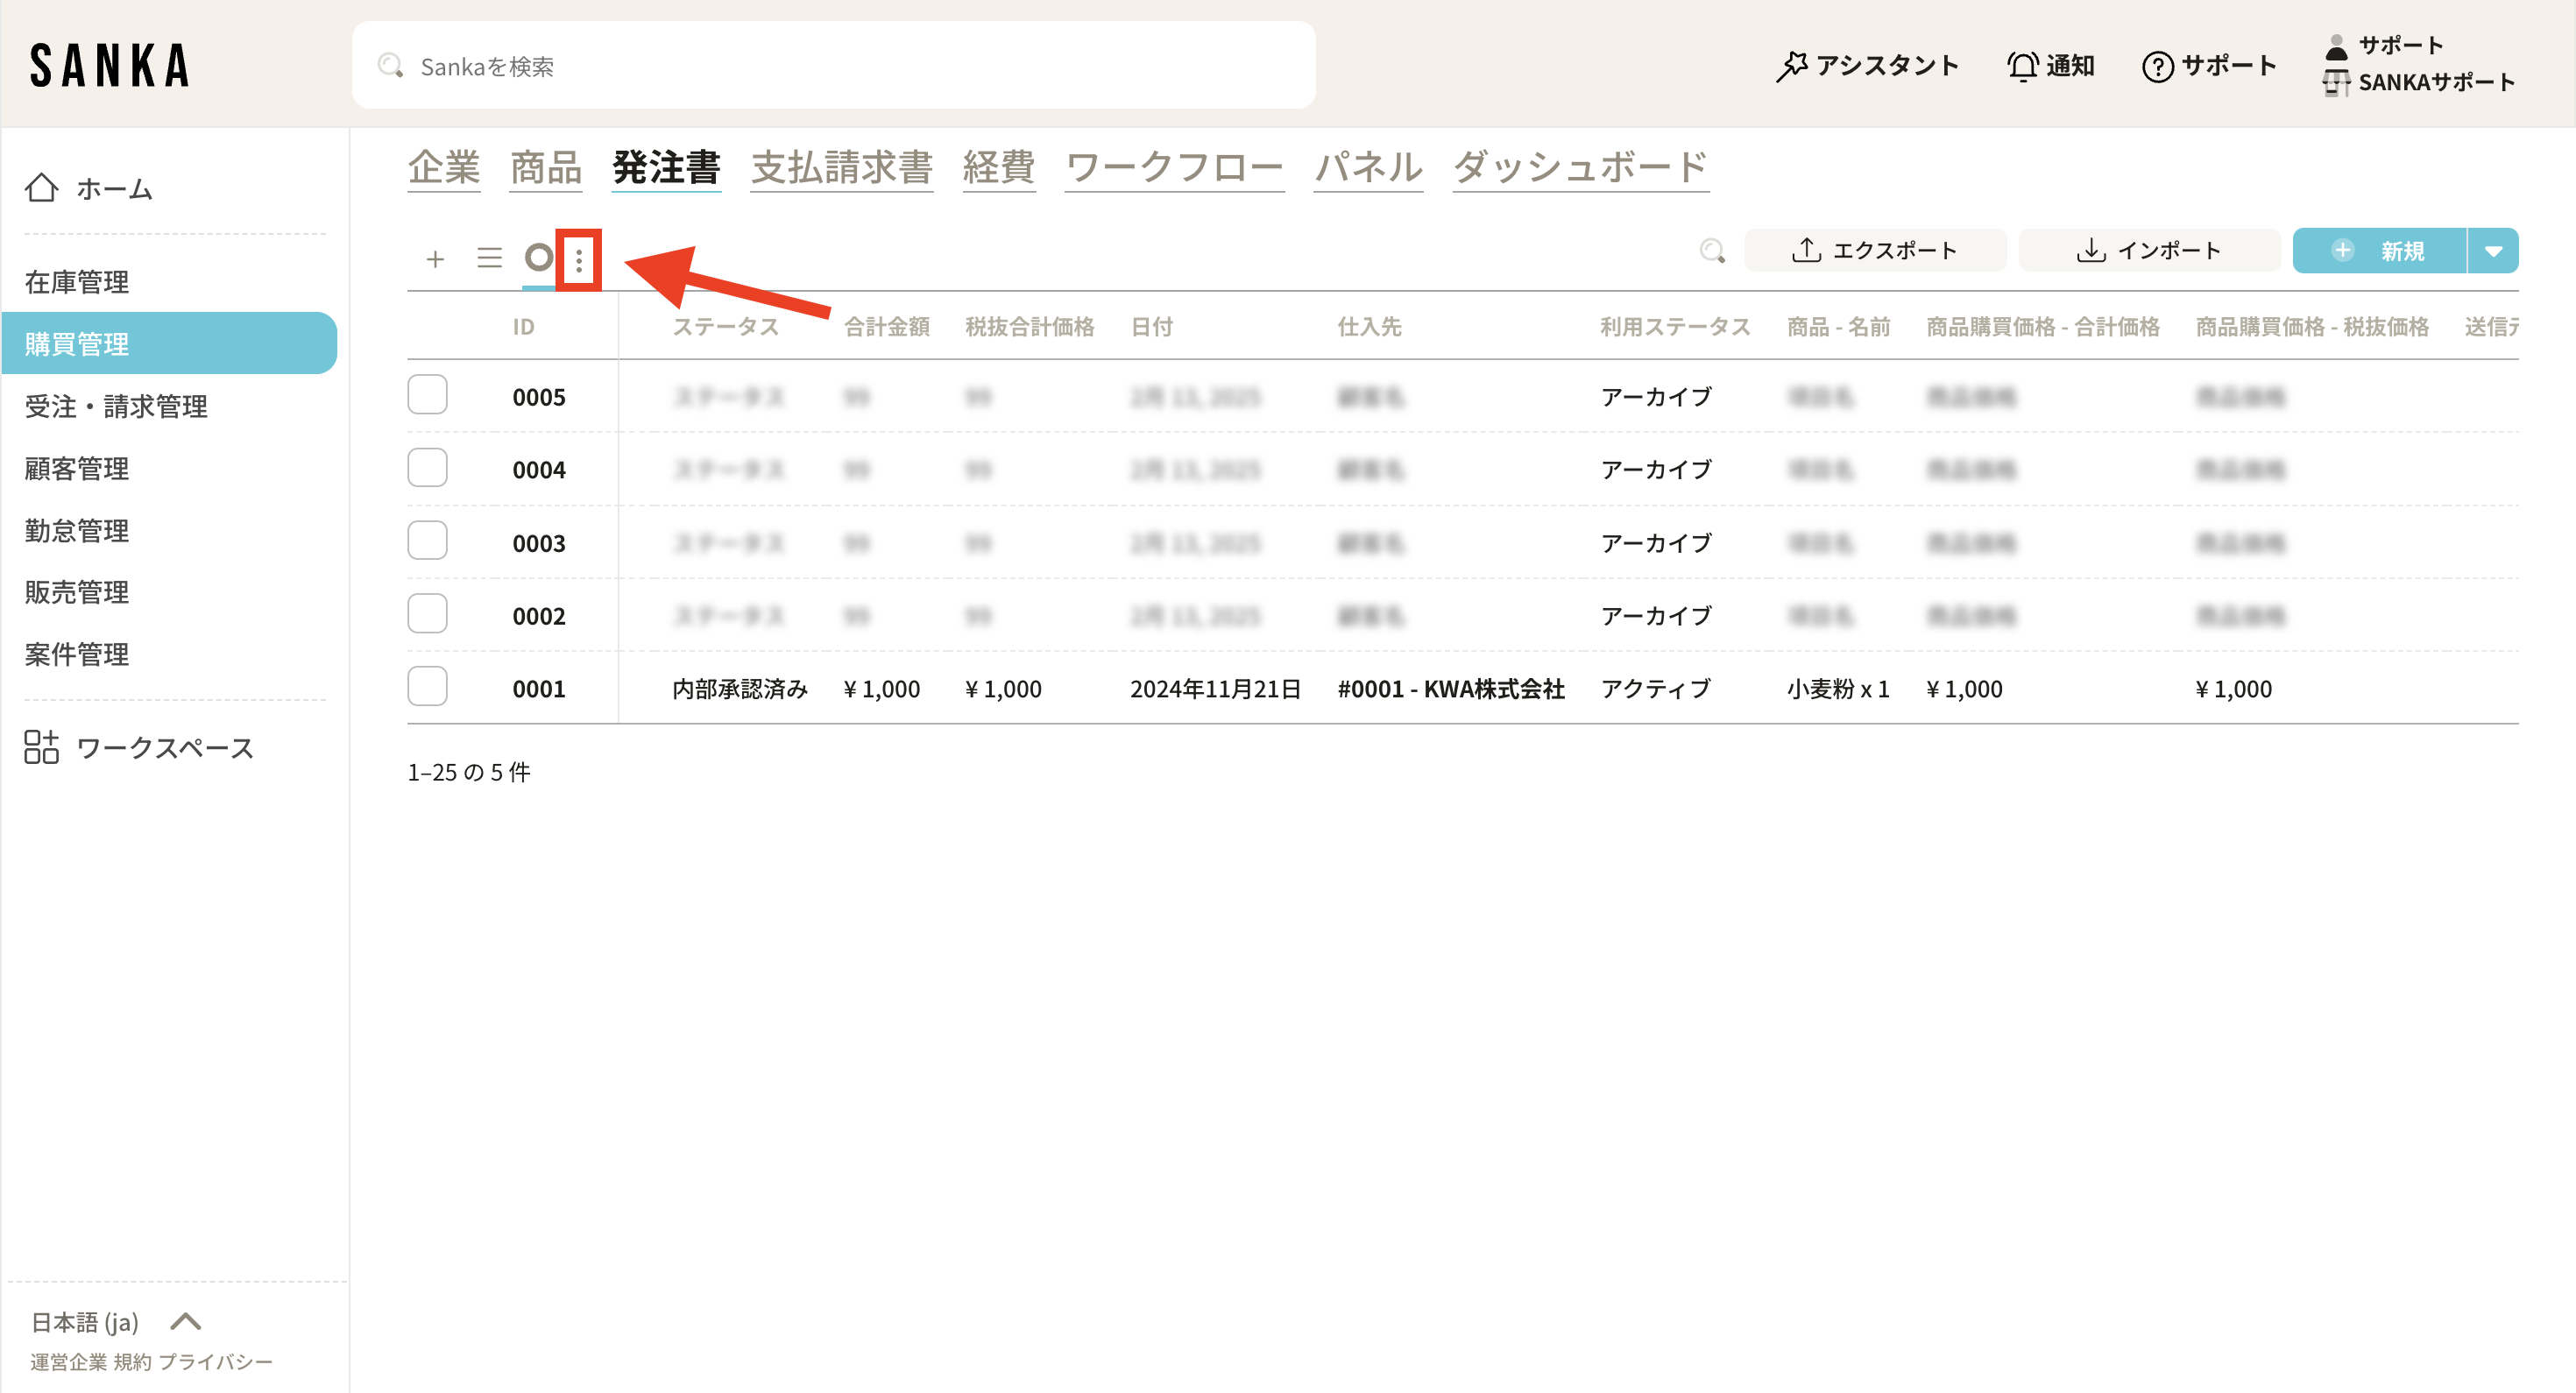Check the box for order 0005
The image size is (2576, 1393).
click(x=427, y=395)
